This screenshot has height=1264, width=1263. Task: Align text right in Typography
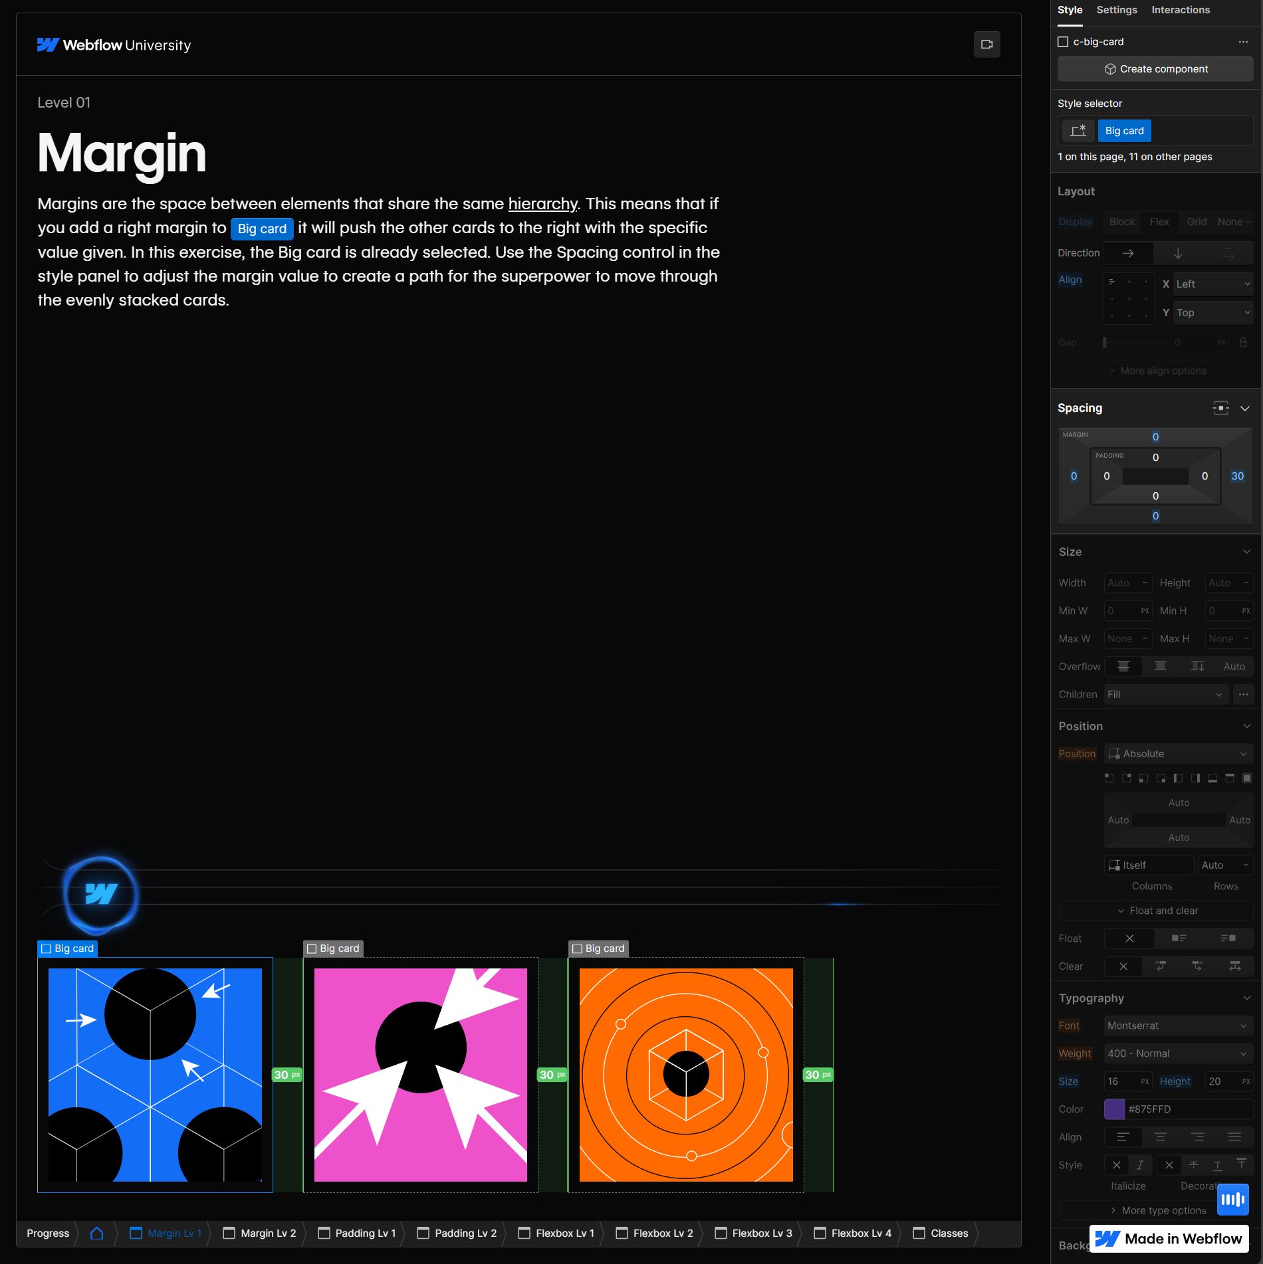(x=1197, y=1137)
